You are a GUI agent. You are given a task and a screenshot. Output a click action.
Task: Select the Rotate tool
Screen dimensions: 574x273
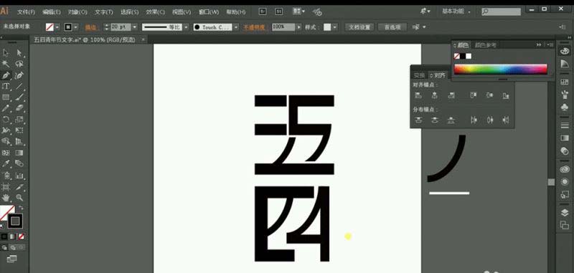point(6,119)
